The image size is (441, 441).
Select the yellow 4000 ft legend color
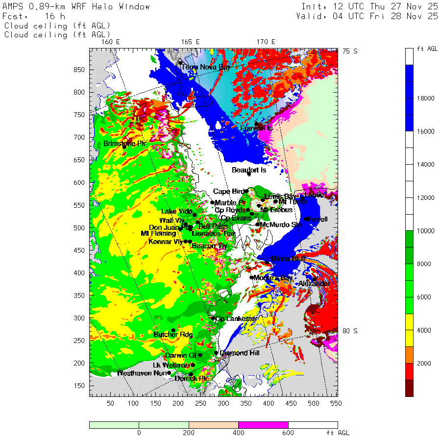coord(409,330)
